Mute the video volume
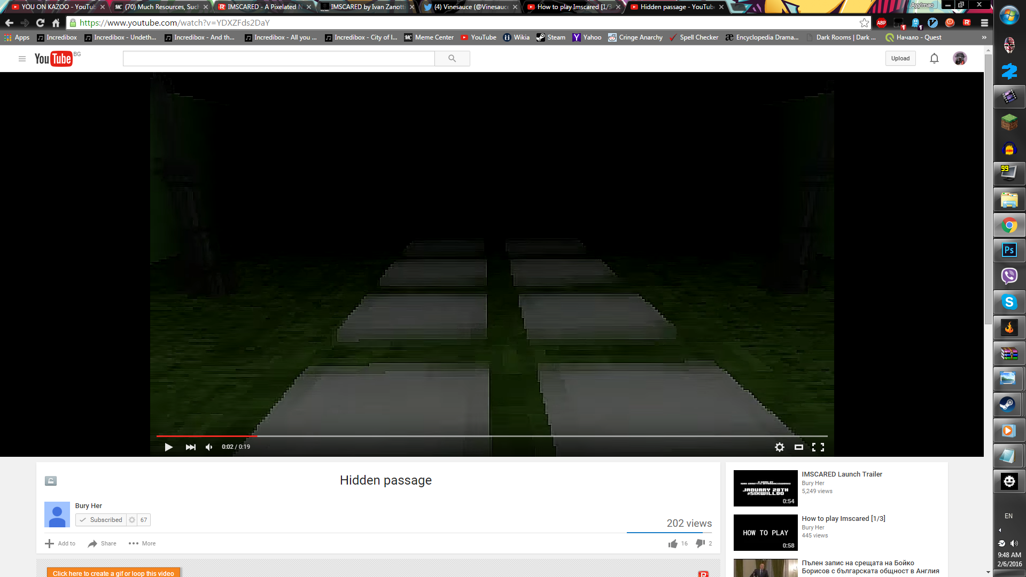This screenshot has width=1026, height=577. (209, 447)
